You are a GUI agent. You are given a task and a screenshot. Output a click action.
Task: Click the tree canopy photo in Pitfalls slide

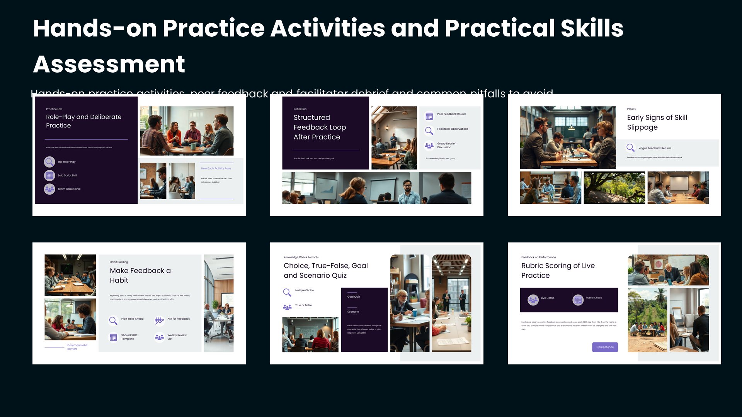(x=614, y=188)
